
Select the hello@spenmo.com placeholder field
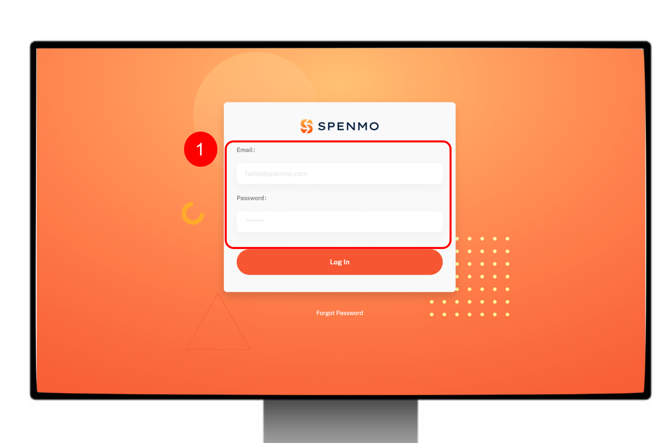(339, 173)
